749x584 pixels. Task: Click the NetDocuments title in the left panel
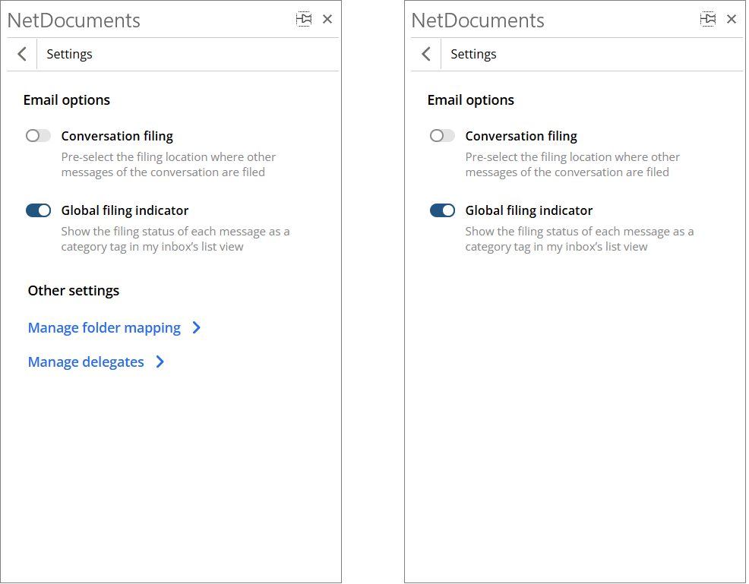pyautogui.click(x=74, y=21)
